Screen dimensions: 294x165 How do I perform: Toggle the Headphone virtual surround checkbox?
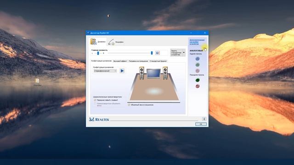[x=129, y=105]
